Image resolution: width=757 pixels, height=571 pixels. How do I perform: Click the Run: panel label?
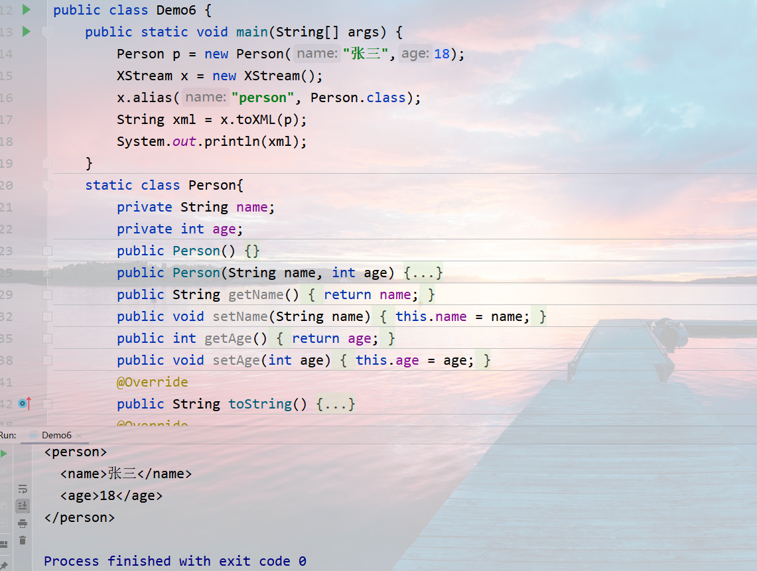click(x=8, y=435)
